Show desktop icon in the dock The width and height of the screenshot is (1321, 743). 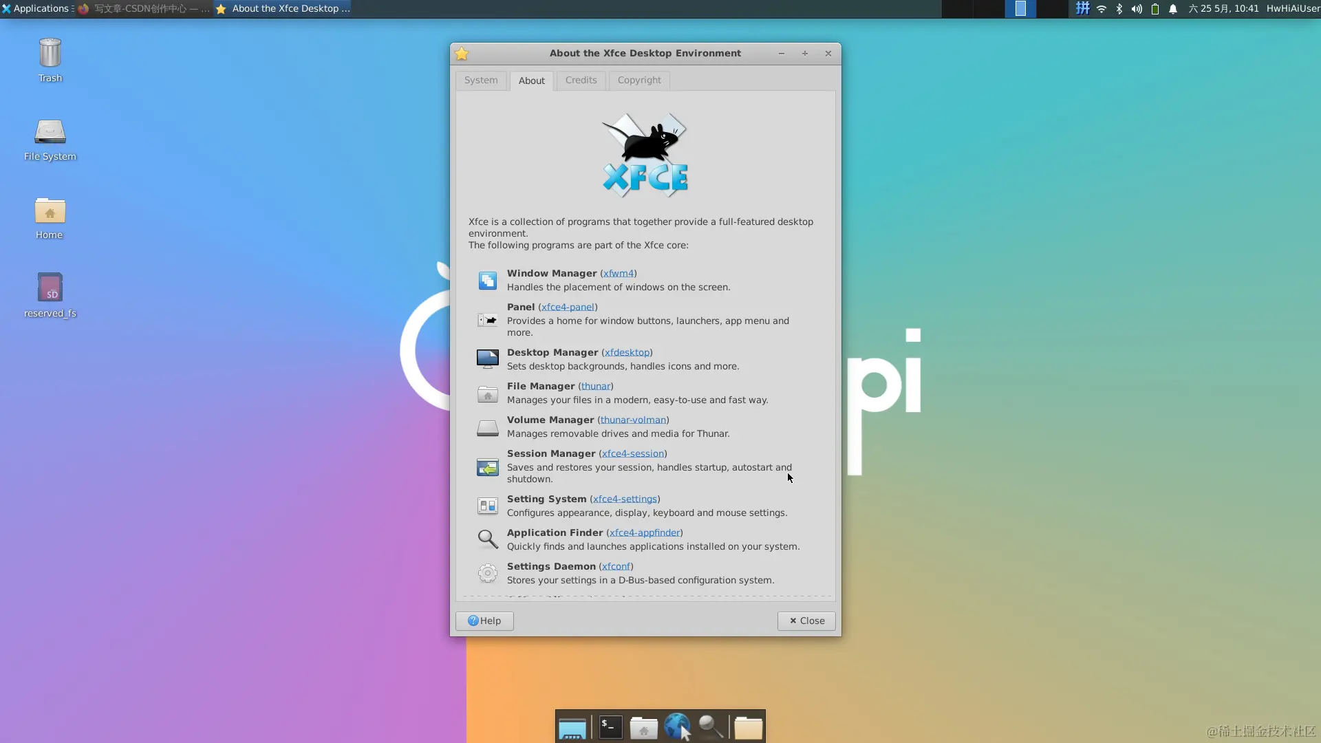[572, 728]
